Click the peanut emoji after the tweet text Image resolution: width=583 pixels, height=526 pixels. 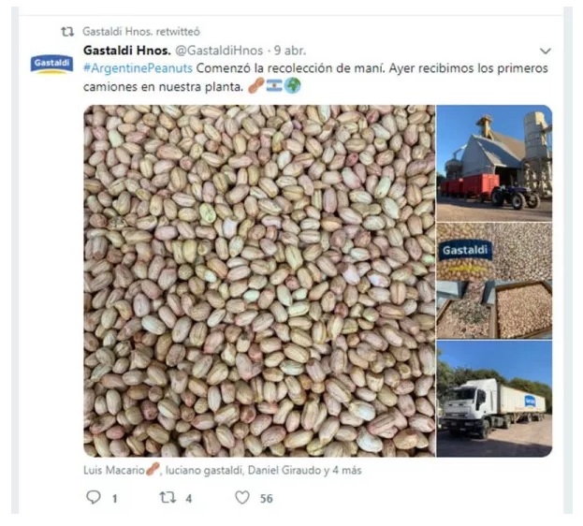tap(255, 86)
